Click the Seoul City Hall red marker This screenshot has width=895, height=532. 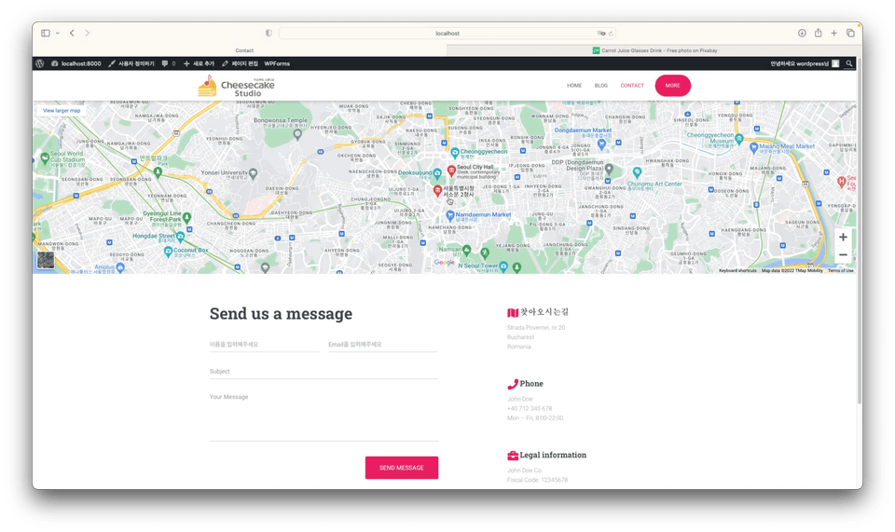point(451,170)
